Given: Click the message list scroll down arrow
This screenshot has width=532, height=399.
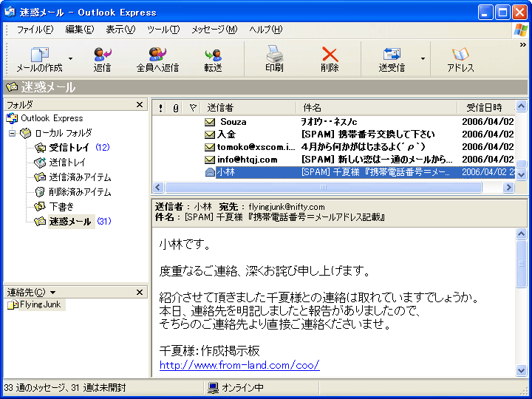Looking at the screenshot, I should pyautogui.click(x=522, y=174).
